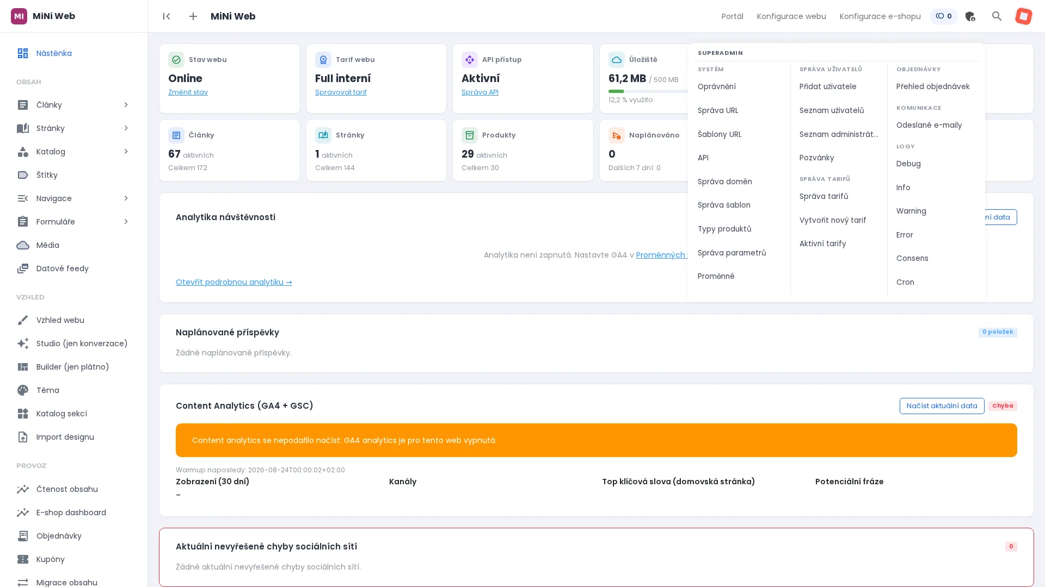Select Přehled objednávek in the Superadmin menu

933,86
